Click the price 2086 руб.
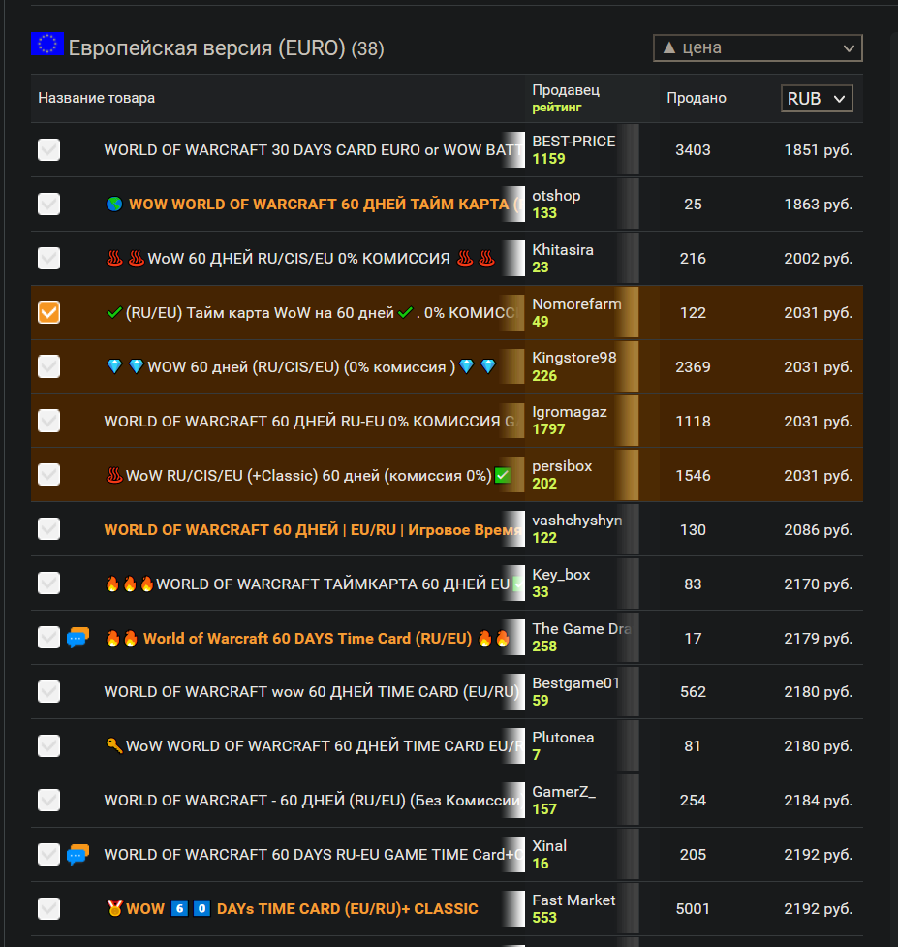Image resolution: width=898 pixels, height=947 pixels. coord(818,529)
